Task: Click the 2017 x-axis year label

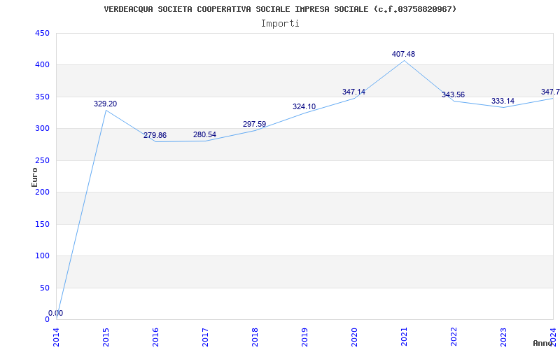Action: [205, 337]
